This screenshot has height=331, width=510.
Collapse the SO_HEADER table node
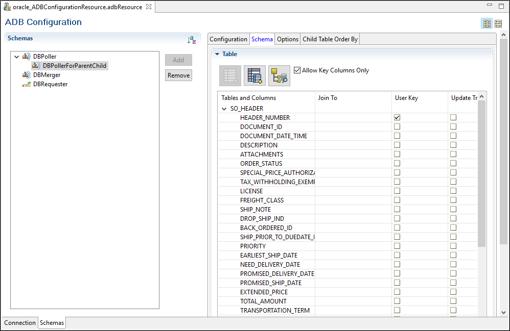click(224, 109)
